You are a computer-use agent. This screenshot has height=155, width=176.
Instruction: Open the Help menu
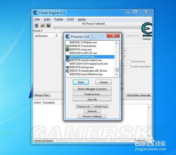tap(82, 20)
